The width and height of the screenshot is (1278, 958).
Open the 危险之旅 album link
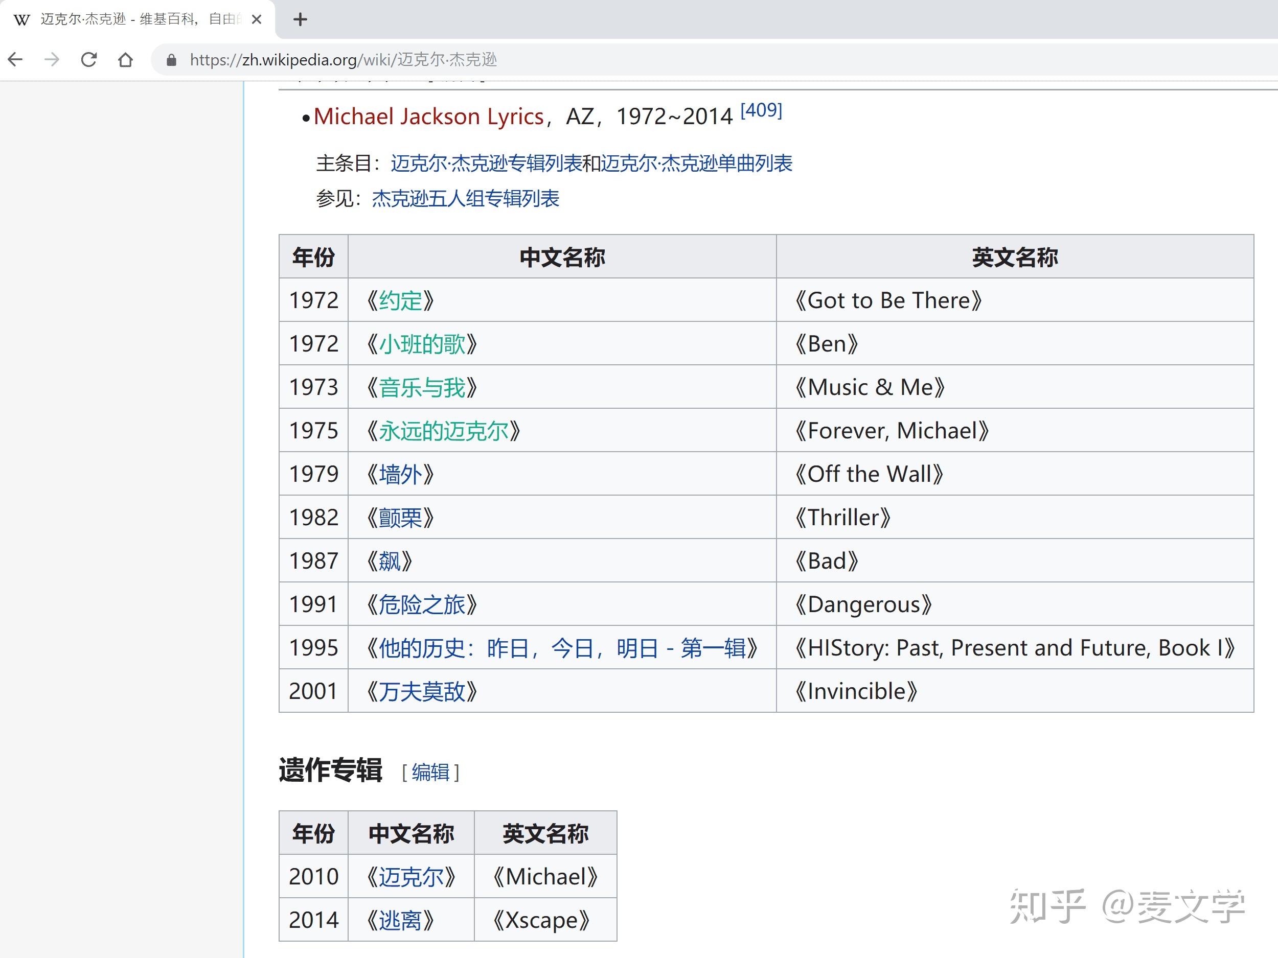(422, 604)
